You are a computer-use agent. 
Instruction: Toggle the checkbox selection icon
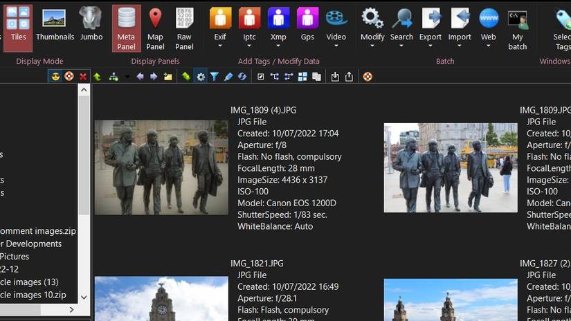coord(261,77)
